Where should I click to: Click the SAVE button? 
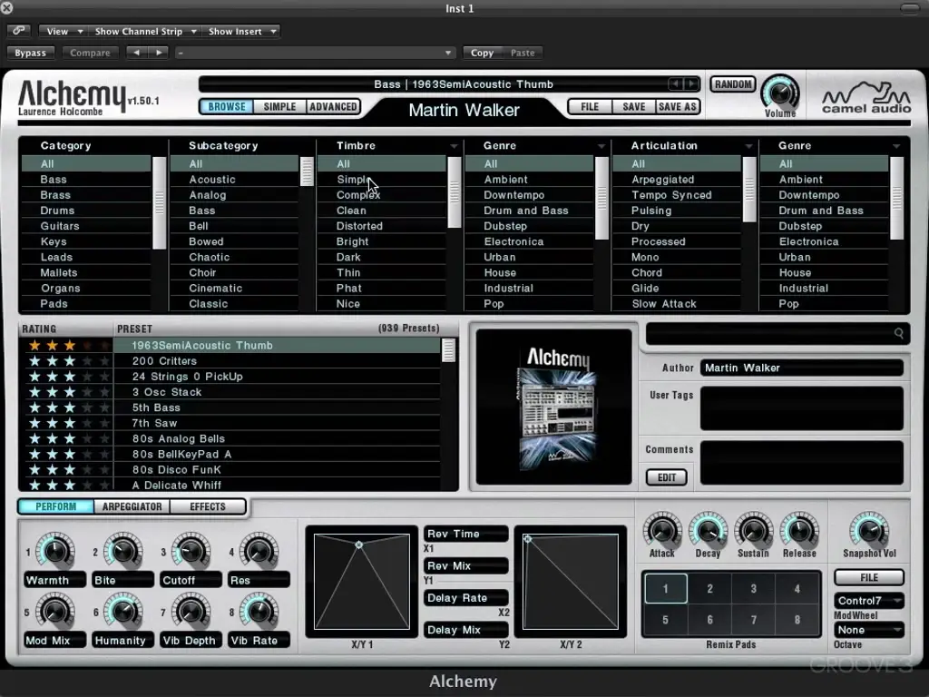pos(634,107)
